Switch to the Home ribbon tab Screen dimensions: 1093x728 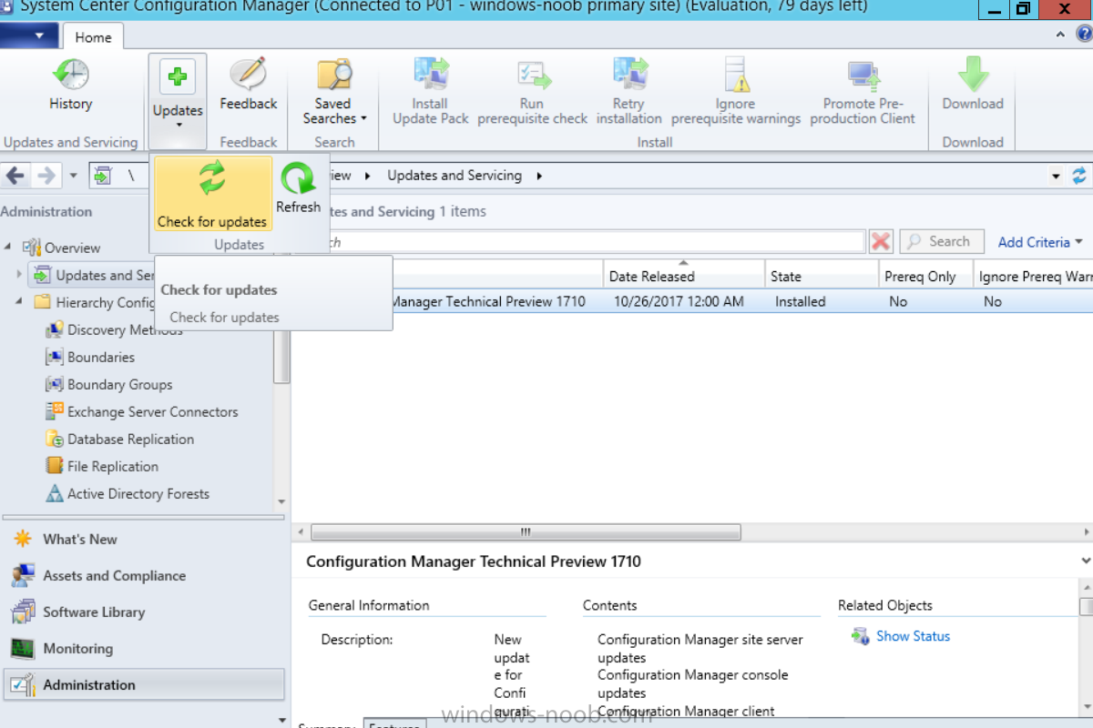point(93,37)
